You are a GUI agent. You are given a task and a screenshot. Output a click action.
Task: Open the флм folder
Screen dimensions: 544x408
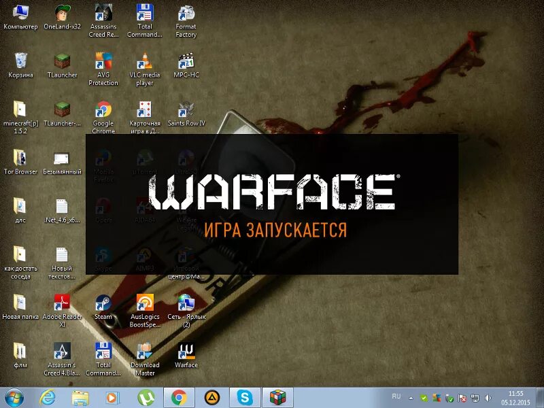[x=20, y=355]
